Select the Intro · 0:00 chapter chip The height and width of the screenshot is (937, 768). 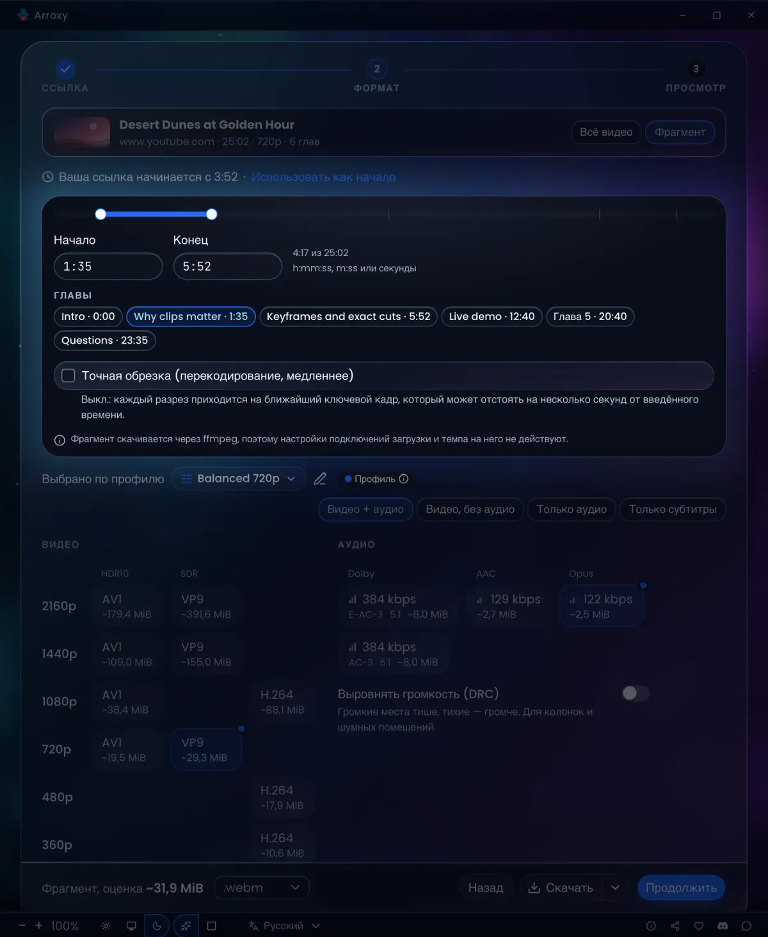88,317
